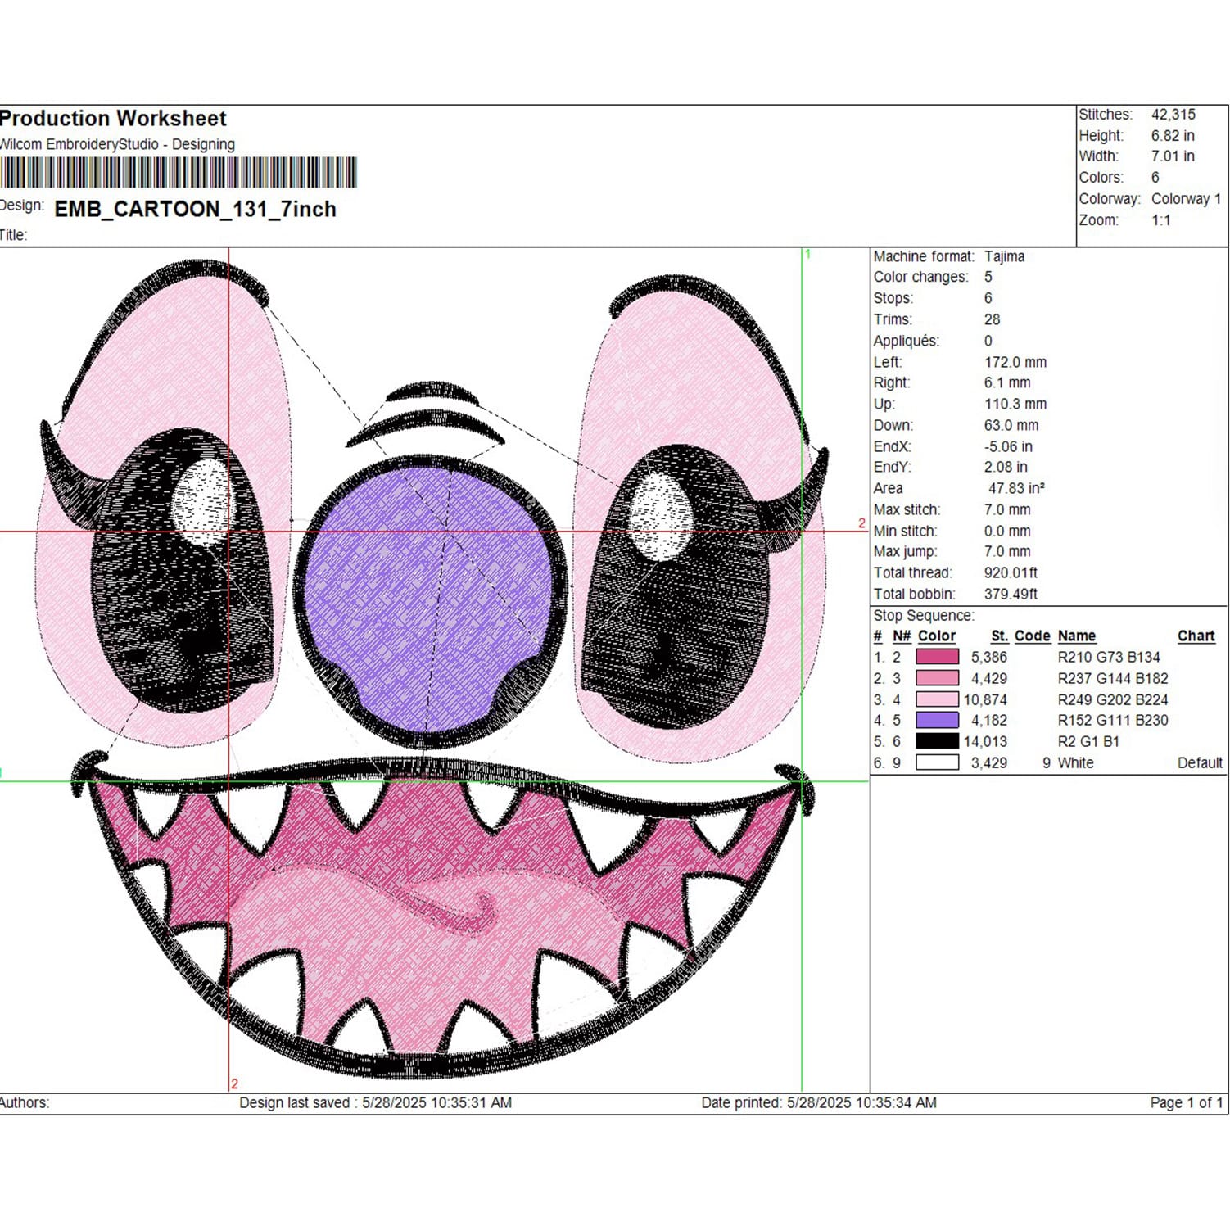Pick the light pink R249 G202 B224 swatch
1230x1226 pixels.
[937, 699]
